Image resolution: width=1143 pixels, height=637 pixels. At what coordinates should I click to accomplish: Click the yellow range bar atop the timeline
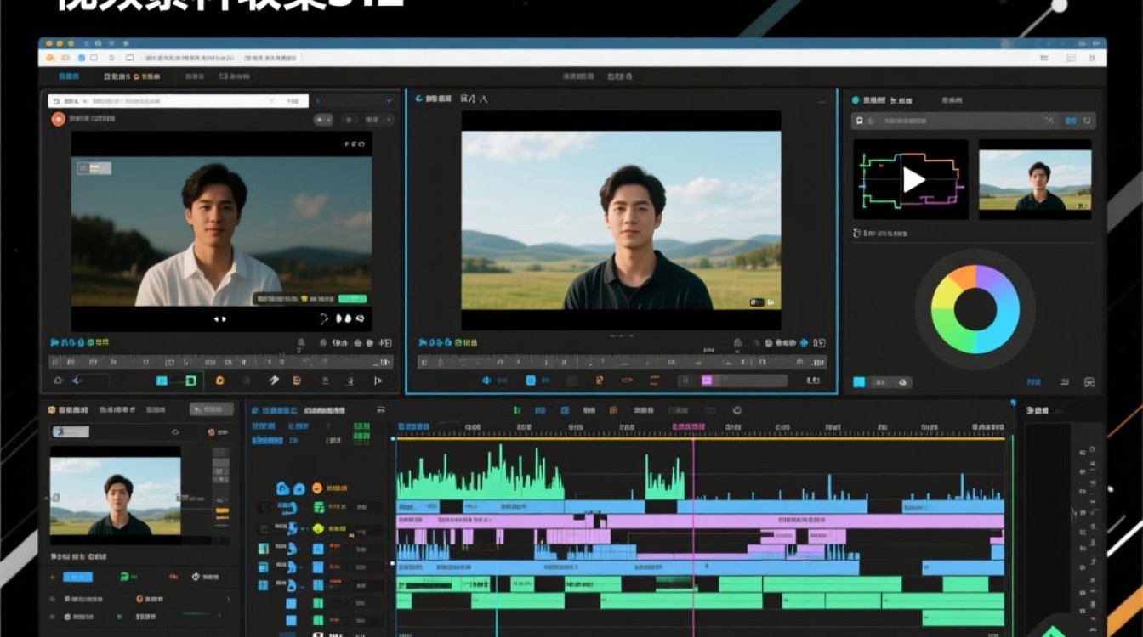point(701,438)
